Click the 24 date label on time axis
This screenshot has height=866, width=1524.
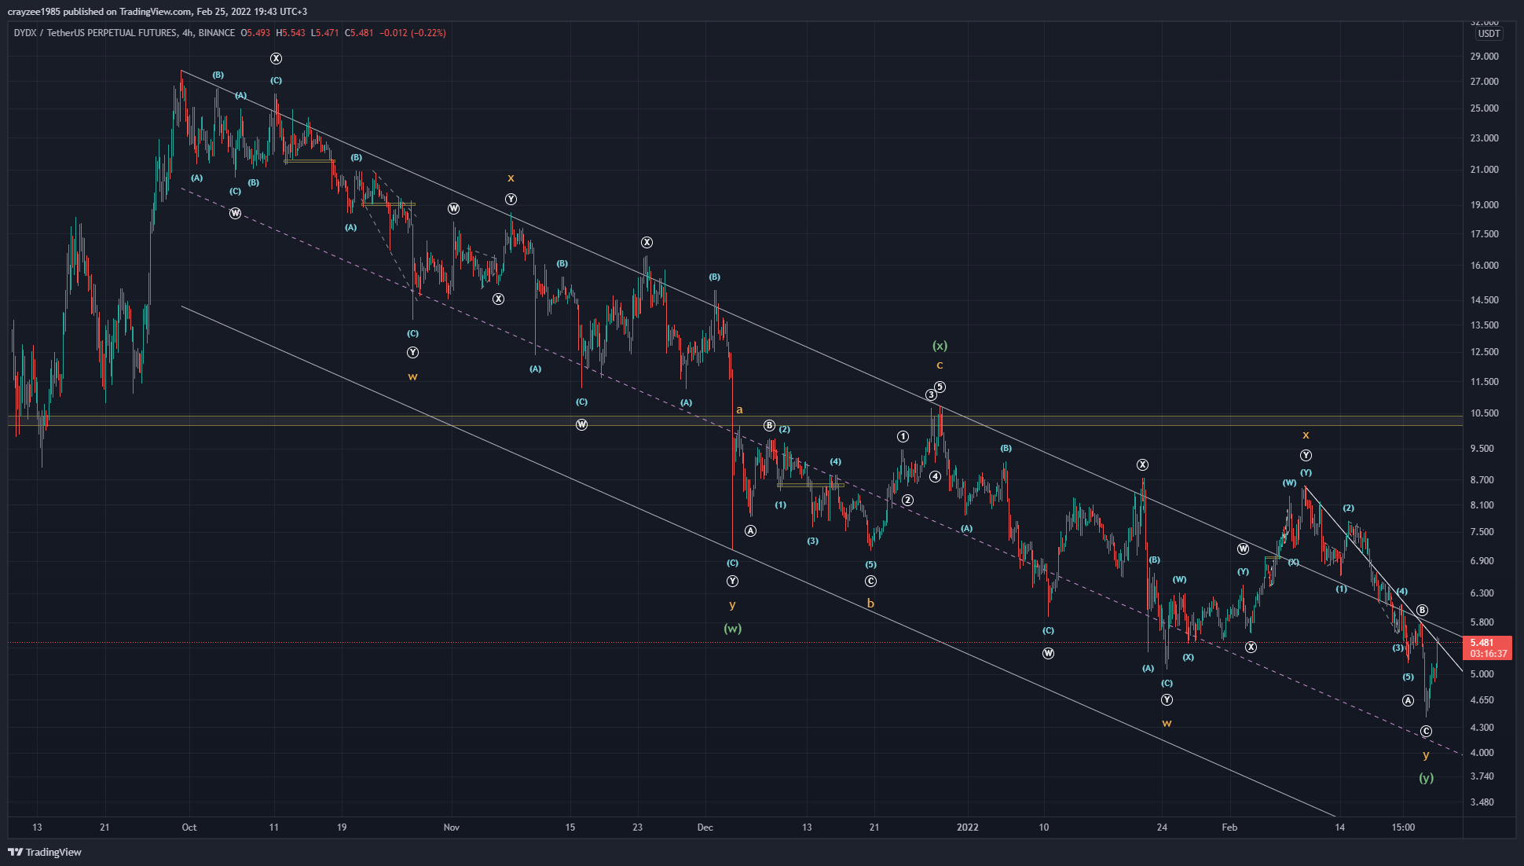pyautogui.click(x=1162, y=827)
